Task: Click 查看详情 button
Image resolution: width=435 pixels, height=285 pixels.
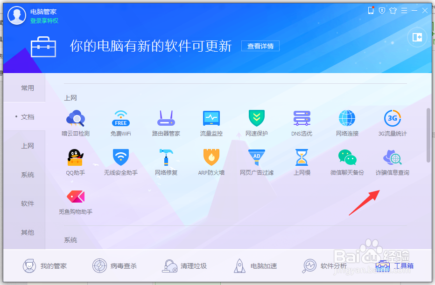Action: 260,46
